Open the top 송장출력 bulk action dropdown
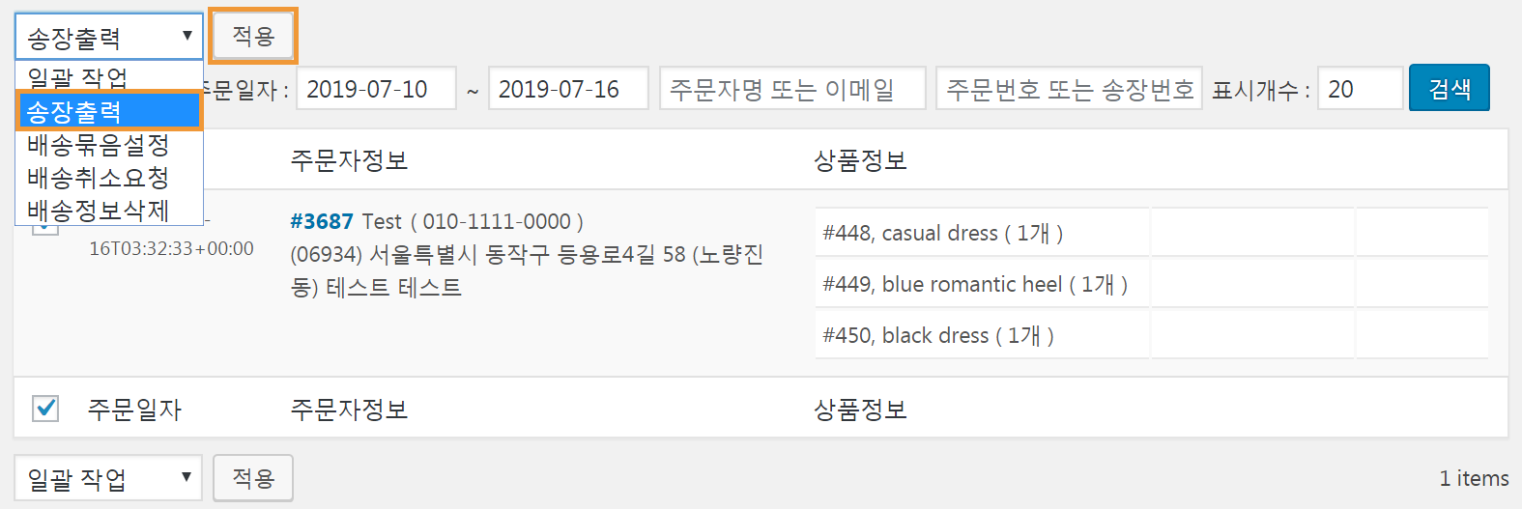1522x509 pixels. (108, 37)
